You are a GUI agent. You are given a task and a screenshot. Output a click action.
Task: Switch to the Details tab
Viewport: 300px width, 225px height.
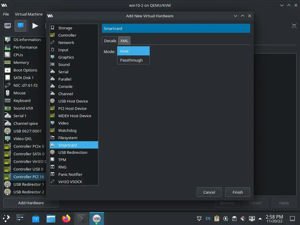click(x=110, y=41)
